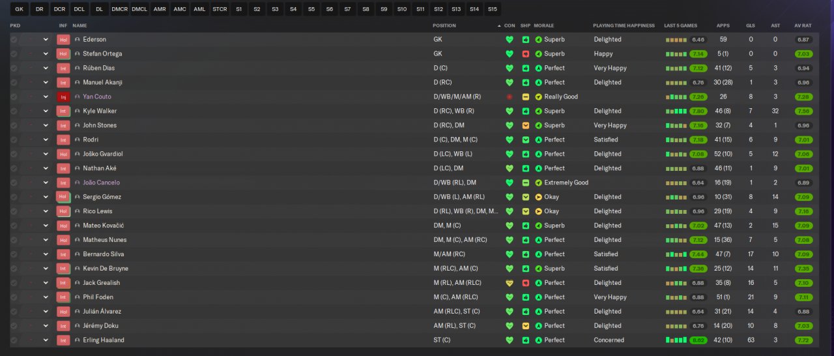Click Haaland's 8.52 last-five rating pill
834x356 pixels.
pos(698,340)
